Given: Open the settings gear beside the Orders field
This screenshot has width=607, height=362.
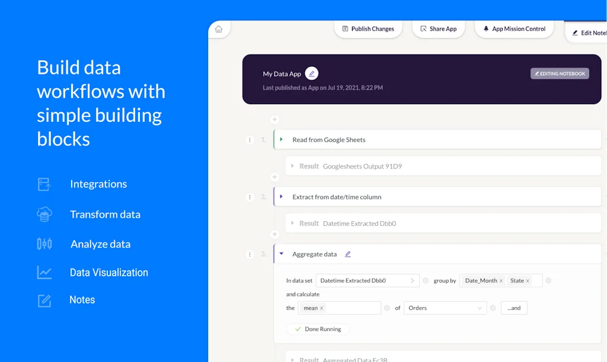Looking at the screenshot, I should point(492,308).
